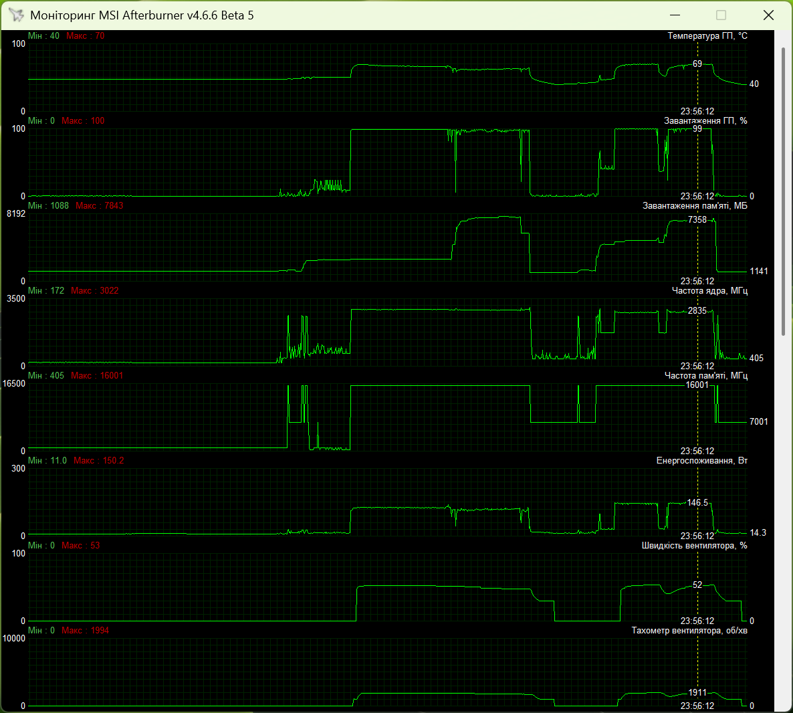
Task: Maximize the monitoring window
Action: click(x=721, y=15)
